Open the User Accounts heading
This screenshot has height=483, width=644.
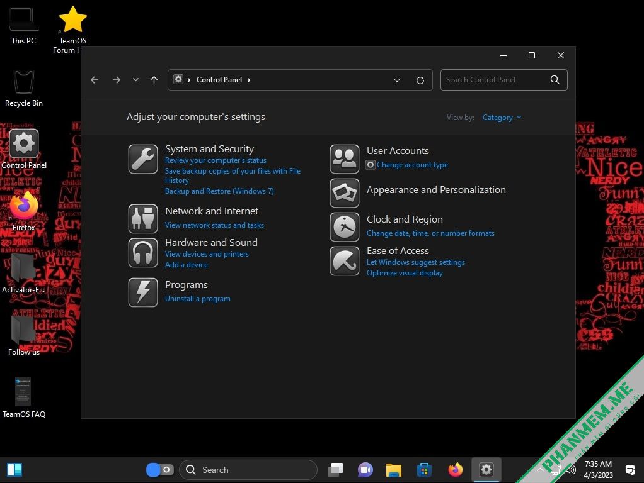(x=398, y=151)
